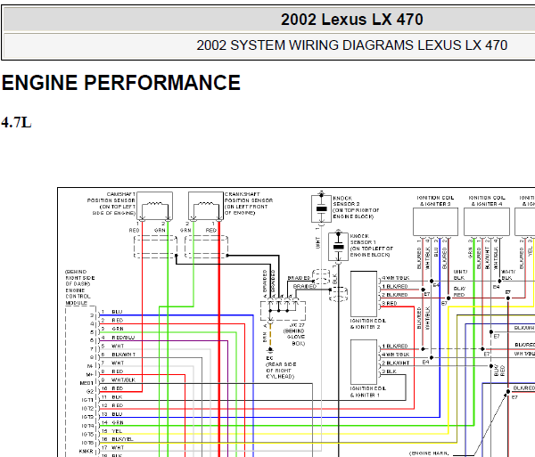The width and height of the screenshot is (535, 457).
Task: Click pin label '9 WHT/BLK'
Action: coord(119,380)
